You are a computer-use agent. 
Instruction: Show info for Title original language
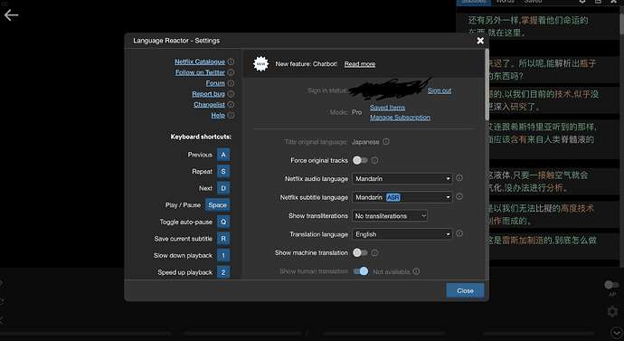[386, 142]
